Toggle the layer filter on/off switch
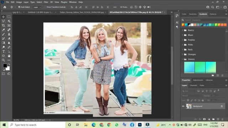 (x=218, y=90)
